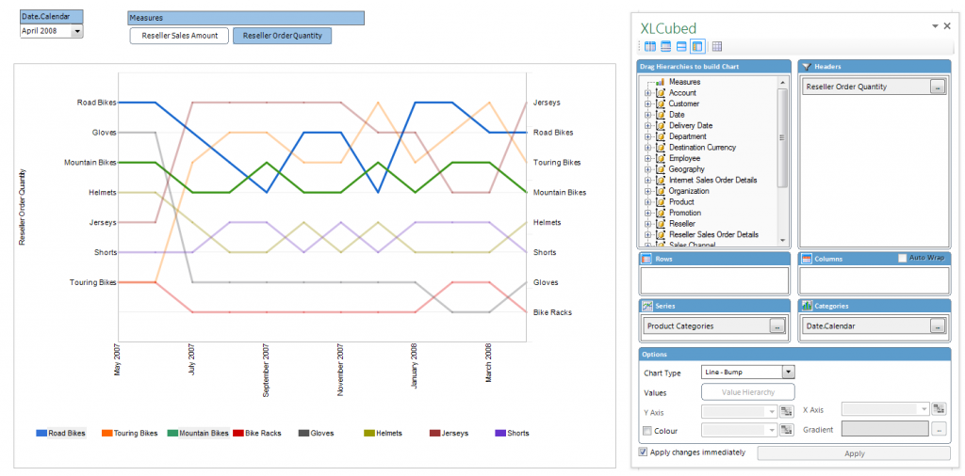Uncheck Apply changes immediately
965x476 pixels.
[x=644, y=452]
